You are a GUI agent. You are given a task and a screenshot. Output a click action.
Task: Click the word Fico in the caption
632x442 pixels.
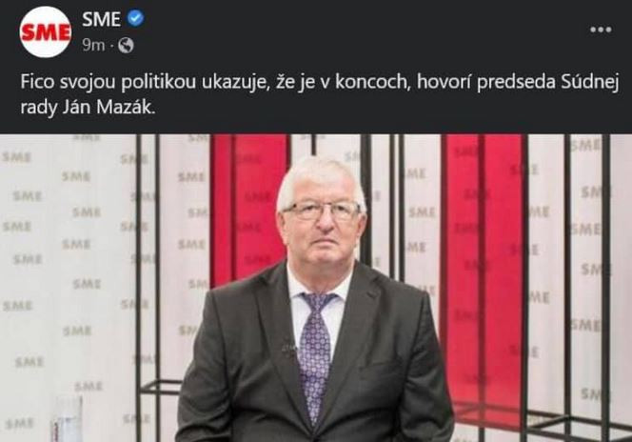pyautogui.click(x=37, y=82)
